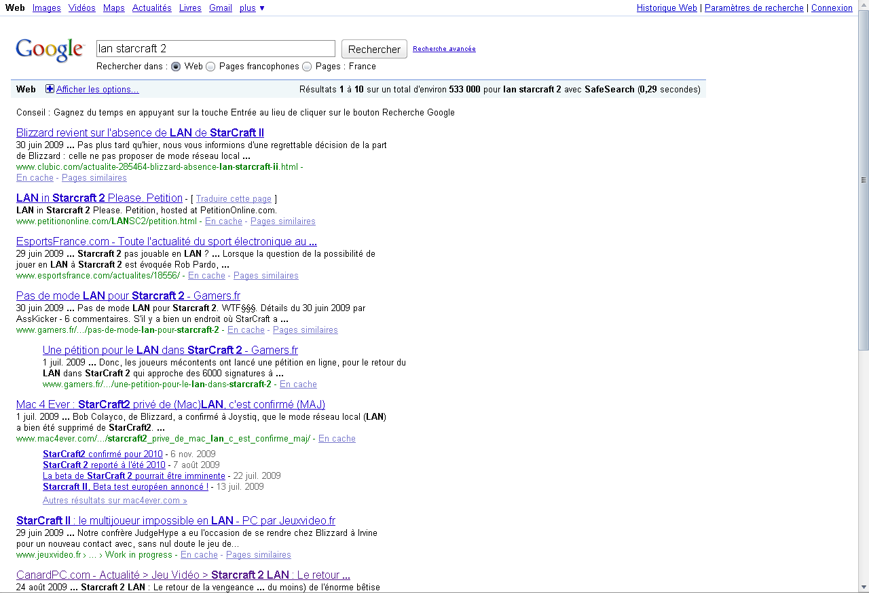This screenshot has width=869, height=593.
Task: Click Autres résultats sur mac4ever.com link
Action: (115, 501)
